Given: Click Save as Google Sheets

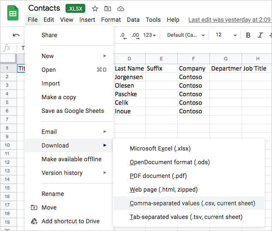Looking at the screenshot, I should click(x=72, y=111).
